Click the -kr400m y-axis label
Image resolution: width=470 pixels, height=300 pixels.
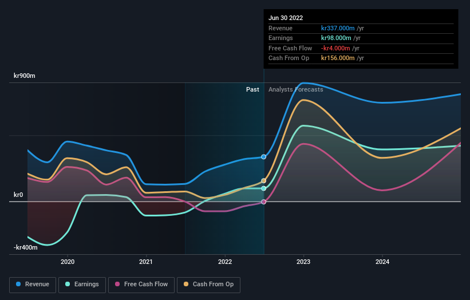(26, 247)
